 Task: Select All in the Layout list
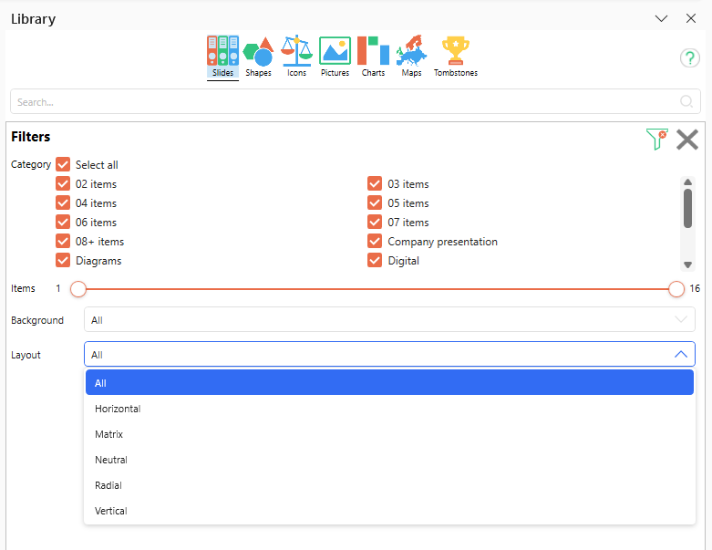click(389, 382)
